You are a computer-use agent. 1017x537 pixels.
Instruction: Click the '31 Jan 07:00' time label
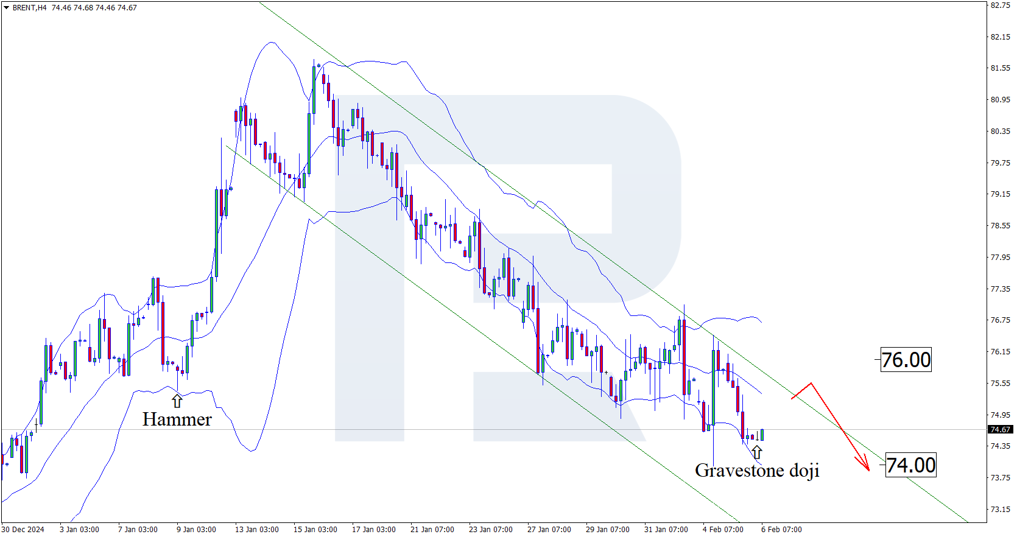click(x=666, y=530)
